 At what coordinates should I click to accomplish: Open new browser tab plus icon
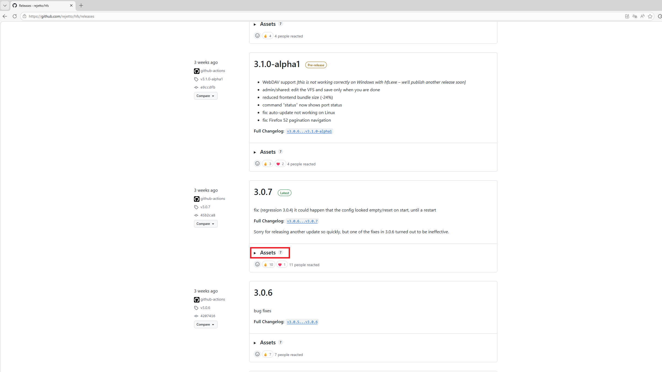click(x=81, y=5)
